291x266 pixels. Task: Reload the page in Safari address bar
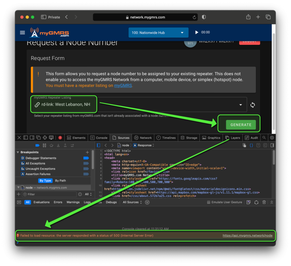[x=194, y=17]
